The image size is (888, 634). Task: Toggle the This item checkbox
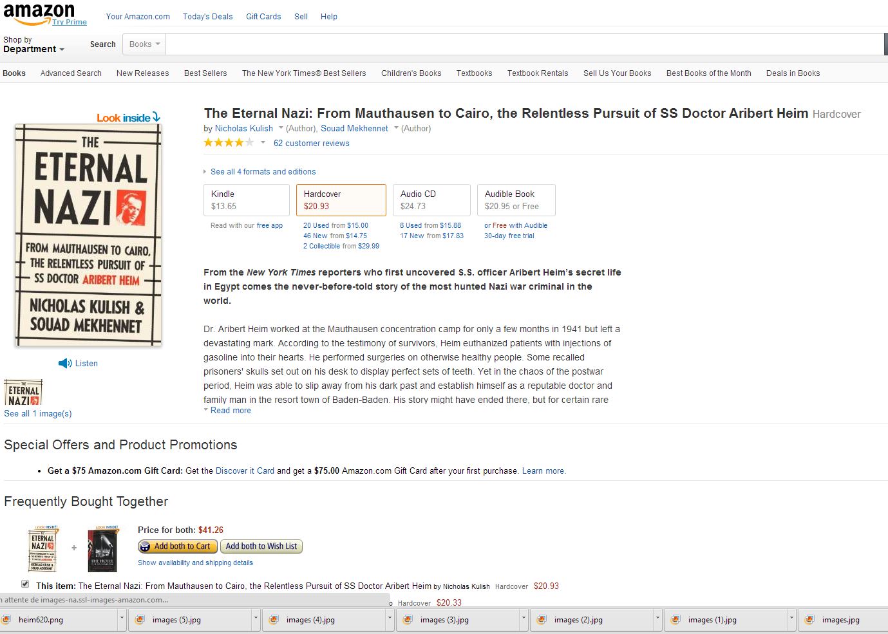point(25,584)
